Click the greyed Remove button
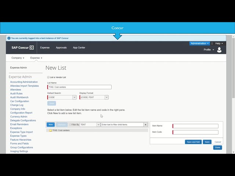 (62, 125)
